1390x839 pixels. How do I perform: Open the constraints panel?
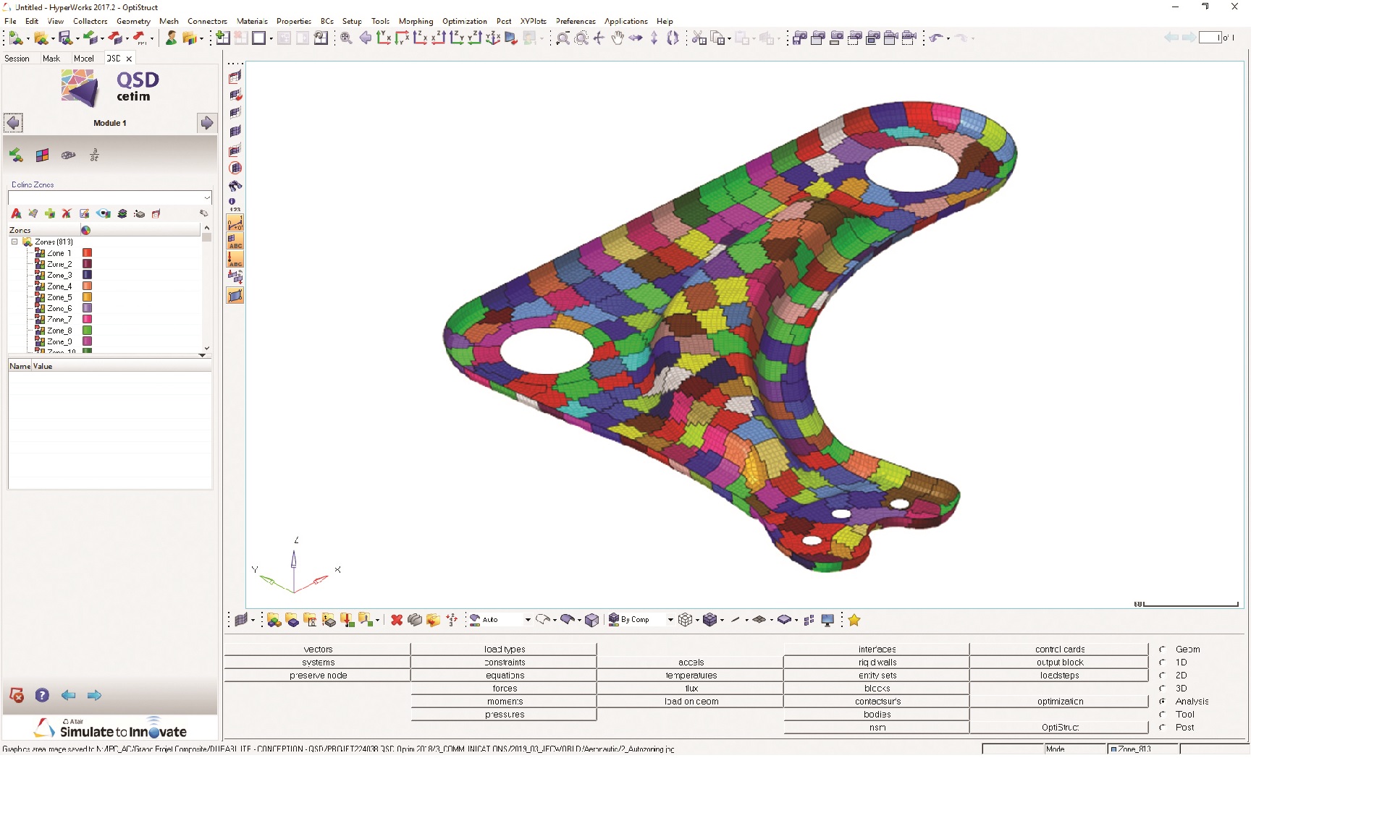tap(505, 663)
